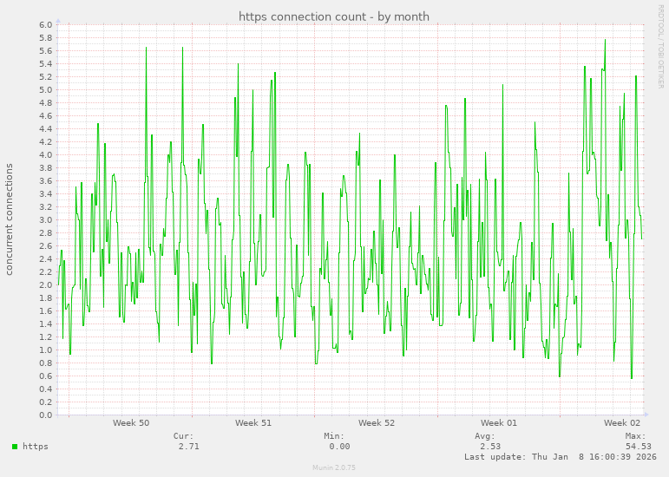Click the 'Max:' column header

pos(636,436)
